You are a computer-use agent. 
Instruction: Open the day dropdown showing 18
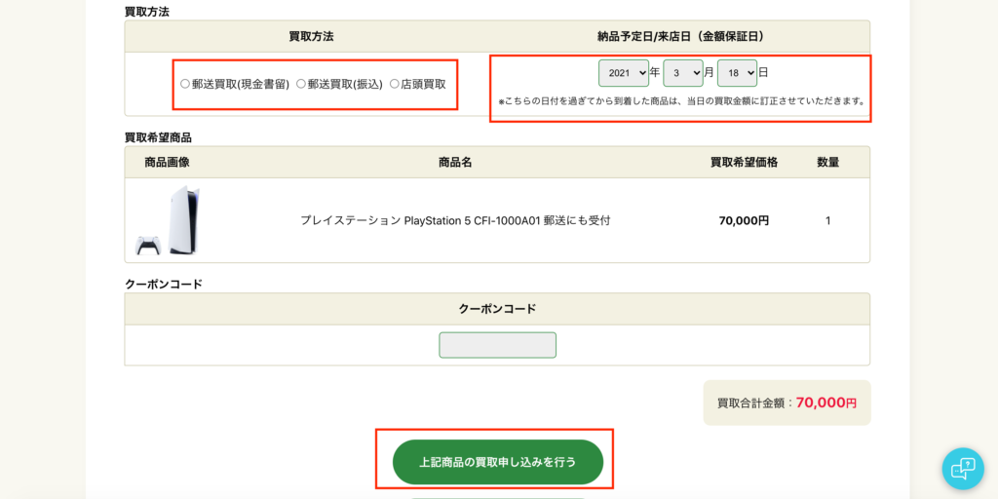(x=737, y=73)
